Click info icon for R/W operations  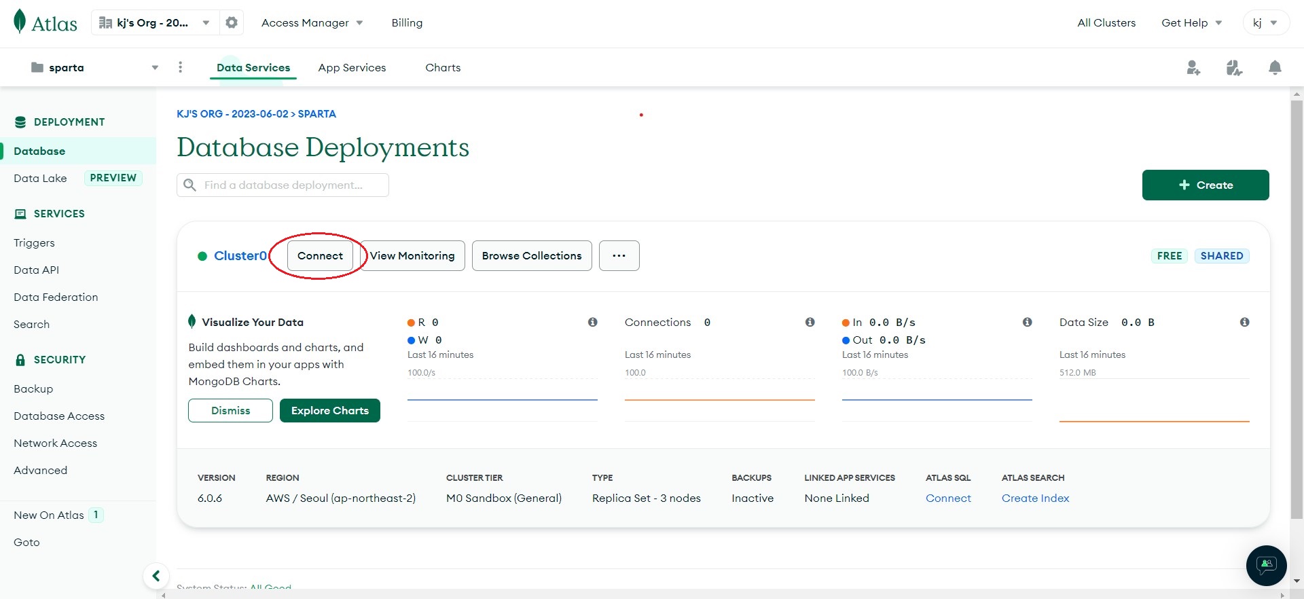[x=592, y=322]
